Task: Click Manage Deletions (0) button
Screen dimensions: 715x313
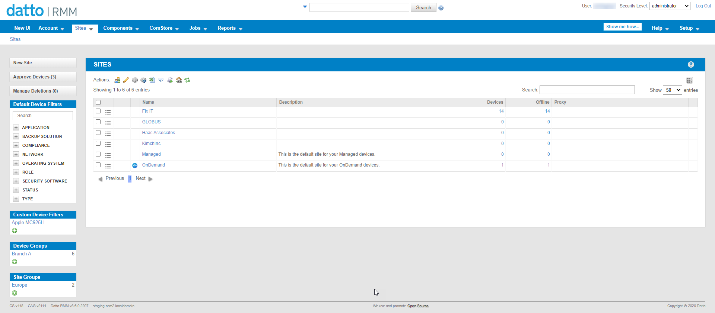Action: tap(43, 91)
